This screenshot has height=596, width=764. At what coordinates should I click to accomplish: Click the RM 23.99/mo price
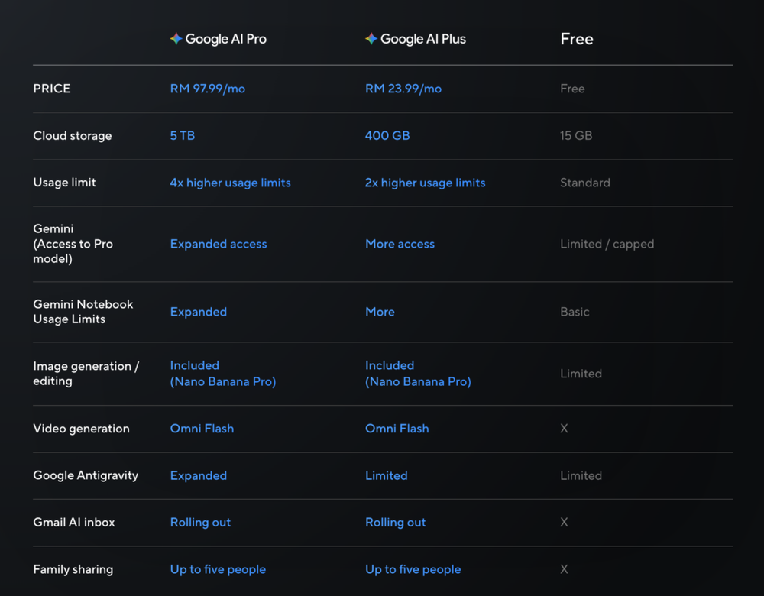point(403,89)
